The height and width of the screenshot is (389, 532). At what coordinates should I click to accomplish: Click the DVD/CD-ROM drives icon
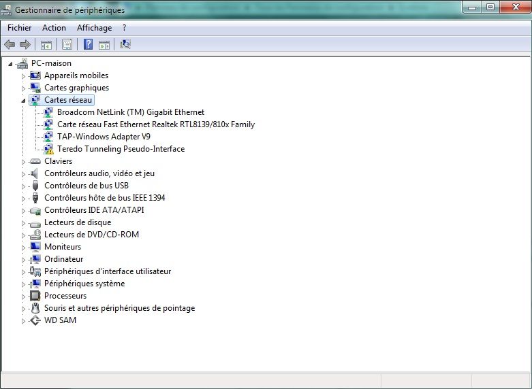tap(35, 235)
